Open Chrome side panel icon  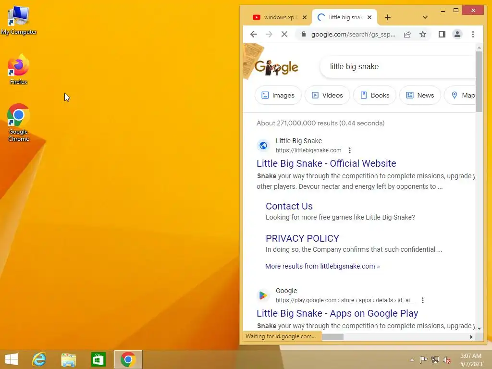442,34
